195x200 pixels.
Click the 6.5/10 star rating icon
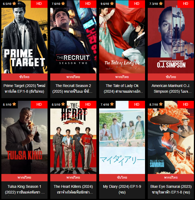coord(14,4)
